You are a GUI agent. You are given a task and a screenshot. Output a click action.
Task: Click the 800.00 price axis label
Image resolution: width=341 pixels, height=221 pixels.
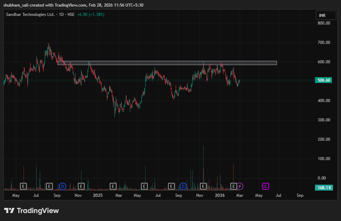click(x=324, y=23)
